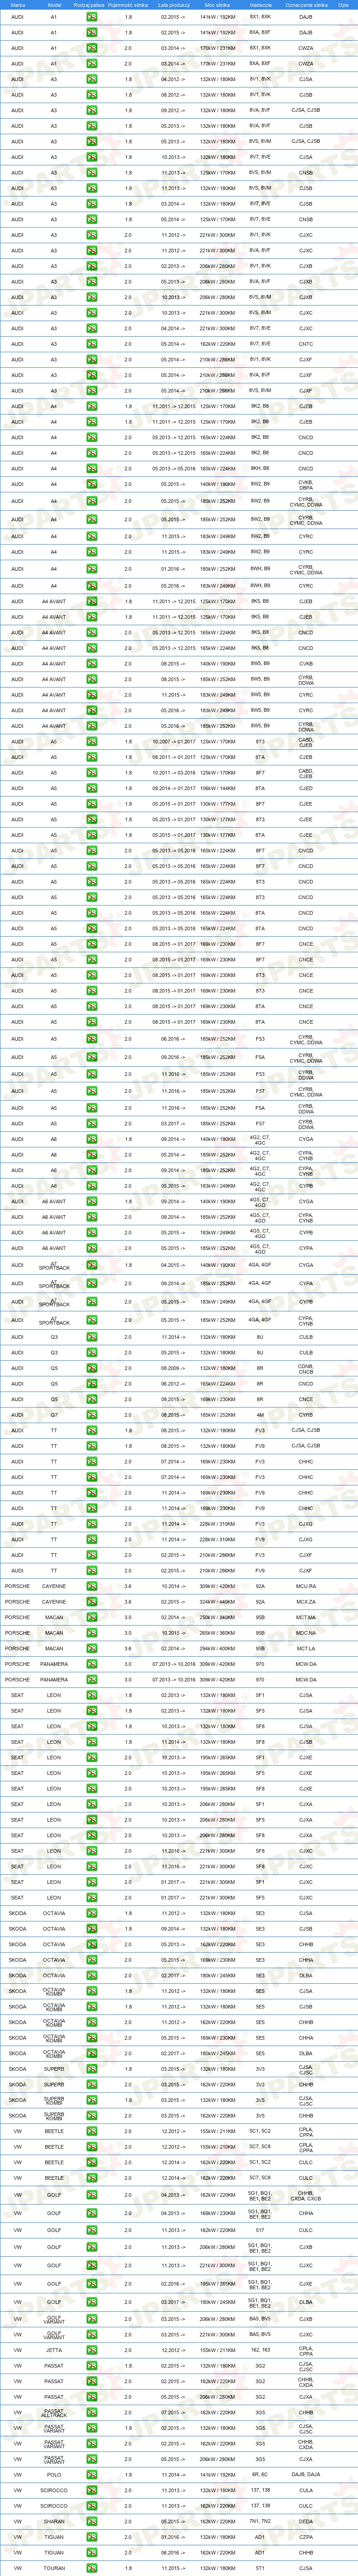Click the fuel icon in the CAYENNE MCX.ZA row

pyautogui.click(x=92, y=1602)
